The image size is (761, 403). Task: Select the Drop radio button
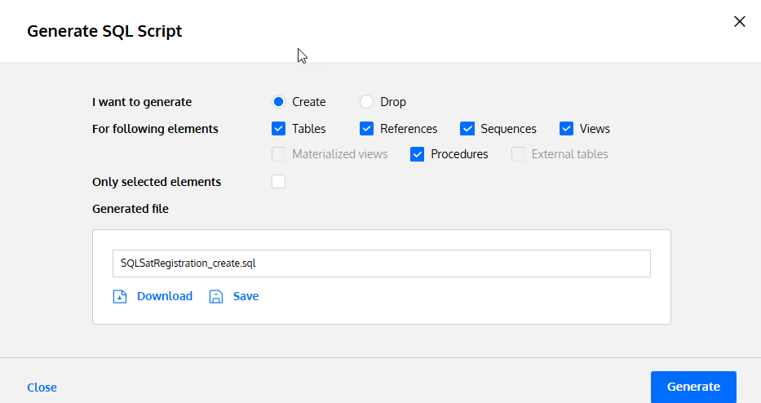pos(366,102)
